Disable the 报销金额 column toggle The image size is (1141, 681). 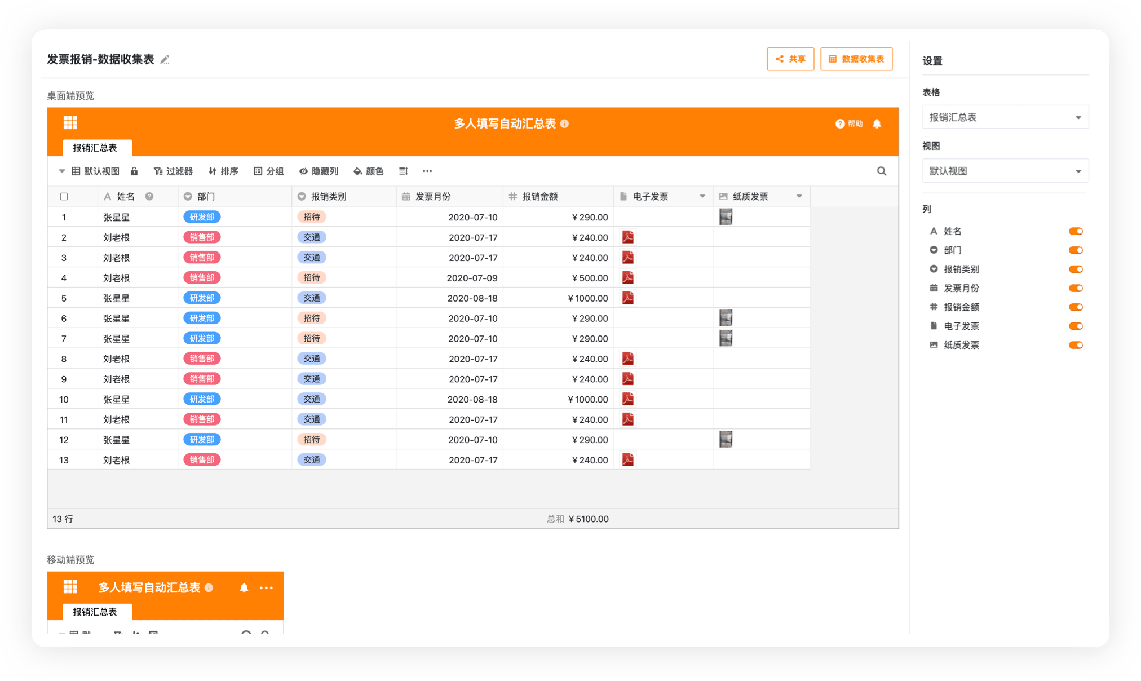pos(1076,307)
